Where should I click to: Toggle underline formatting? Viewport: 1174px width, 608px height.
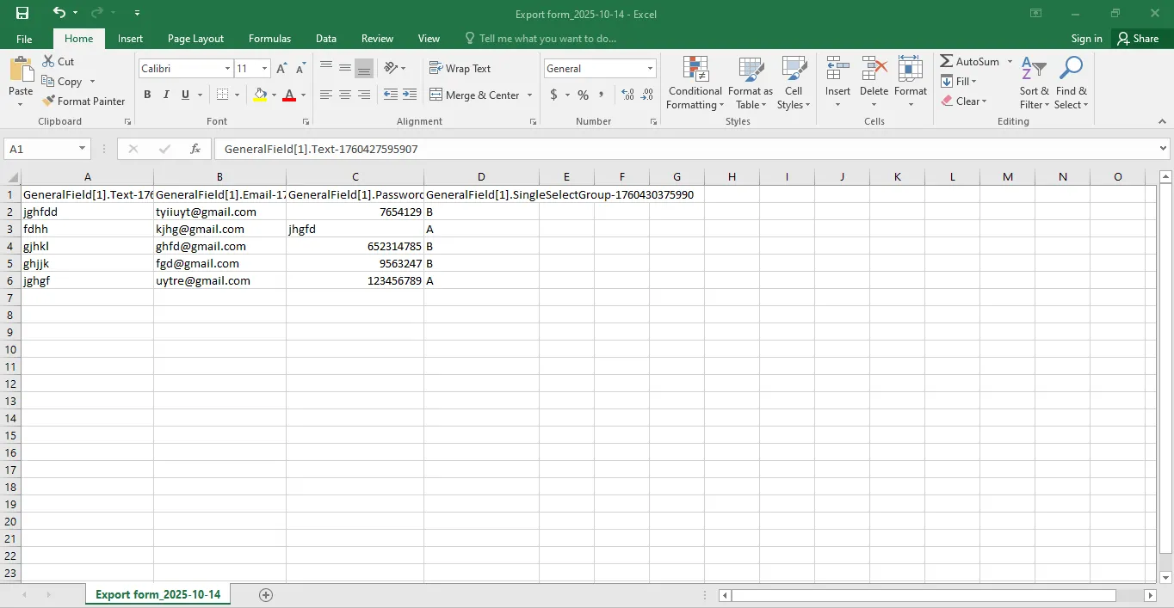click(x=186, y=95)
